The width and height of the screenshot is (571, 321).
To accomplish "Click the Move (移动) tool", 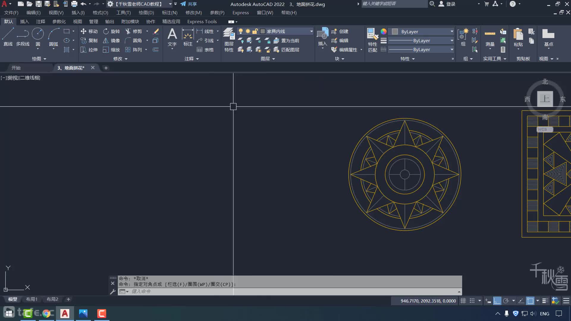I will coord(89,31).
